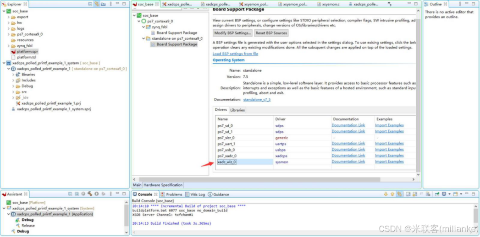Click Load BSP settings from file link
This screenshot has width=480, height=237.
[235, 54]
